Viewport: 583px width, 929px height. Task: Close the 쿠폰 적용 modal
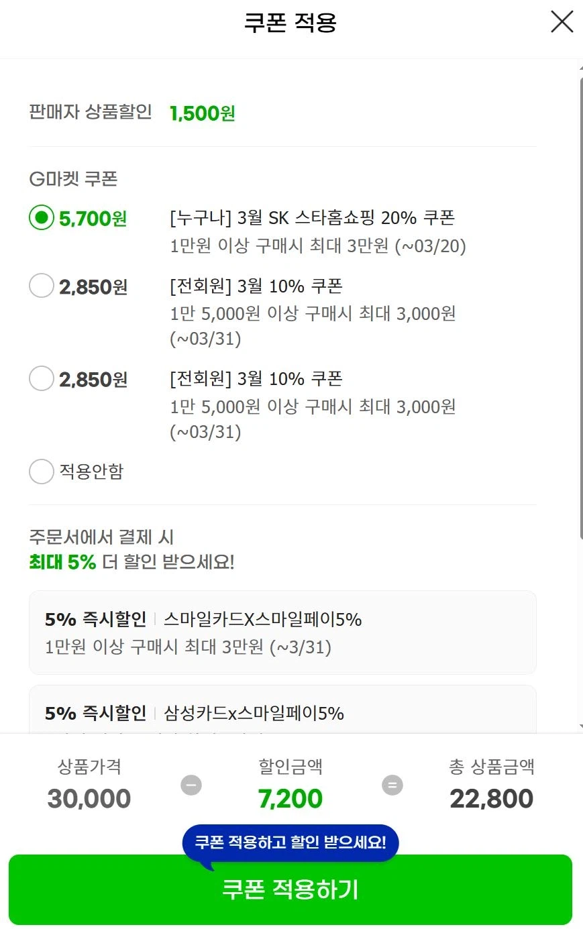(561, 21)
